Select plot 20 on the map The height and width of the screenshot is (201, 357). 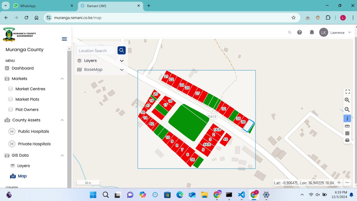point(156,94)
